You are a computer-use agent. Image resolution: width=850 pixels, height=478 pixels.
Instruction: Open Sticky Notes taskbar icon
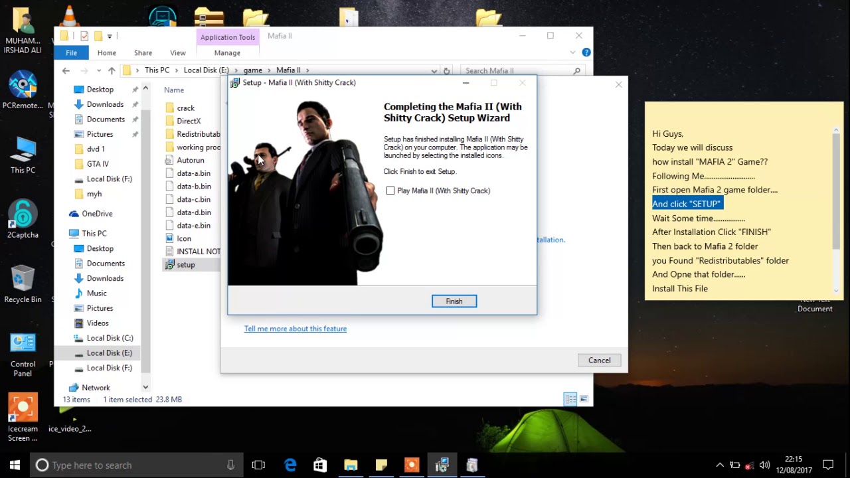pos(381,465)
